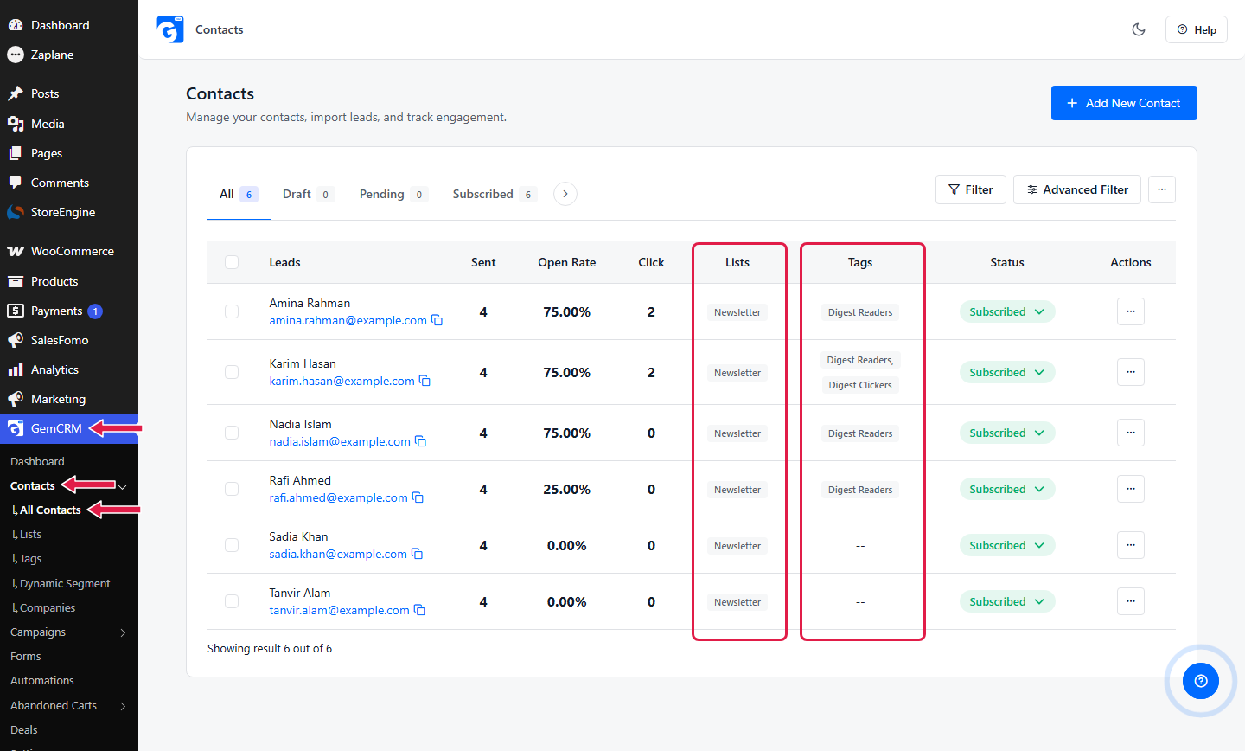Open Amina Rahman's Subscribed status dropdown
This screenshot has height=751, width=1245.
1007,311
